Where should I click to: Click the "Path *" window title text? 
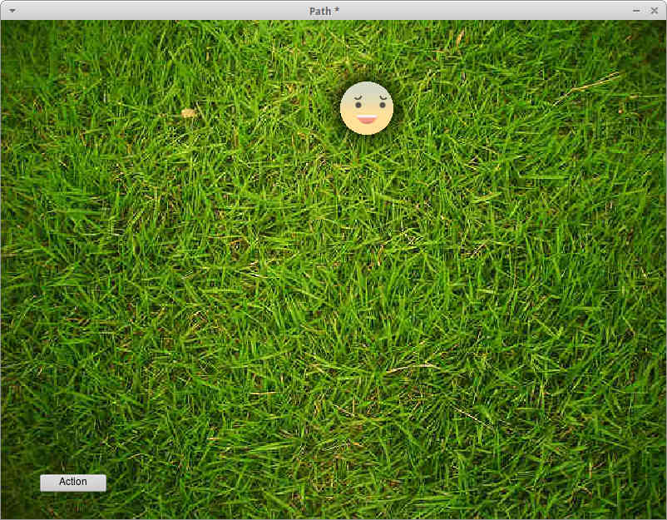point(329,10)
